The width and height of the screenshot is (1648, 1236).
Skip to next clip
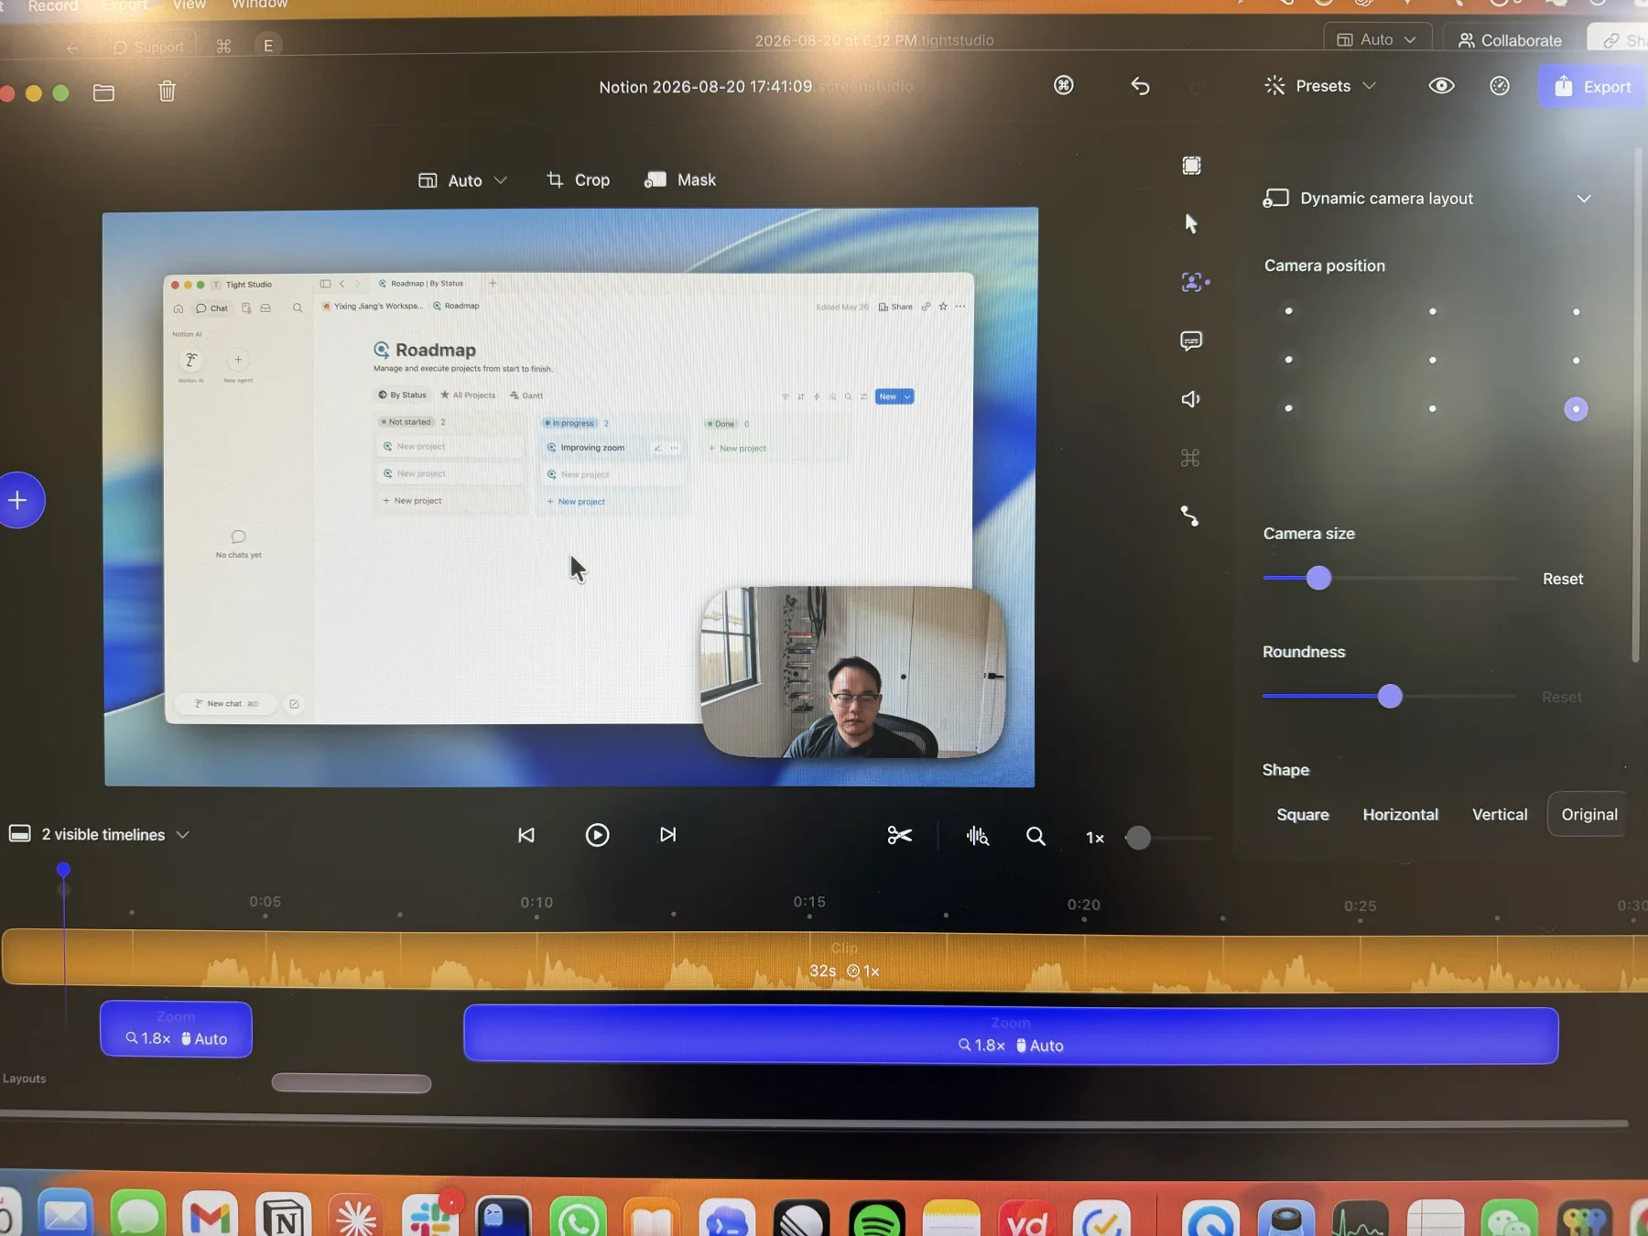(x=668, y=834)
